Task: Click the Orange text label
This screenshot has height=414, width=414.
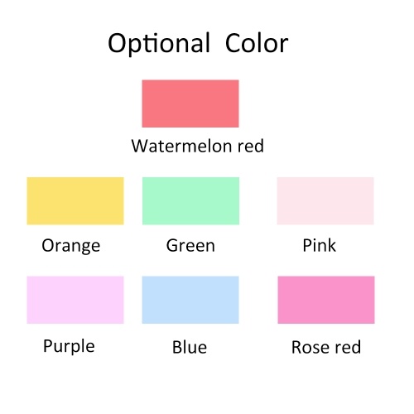Action: click(71, 246)
